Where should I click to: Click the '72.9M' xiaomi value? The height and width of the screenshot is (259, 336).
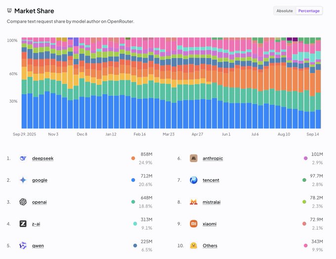(x=317, y=219)
